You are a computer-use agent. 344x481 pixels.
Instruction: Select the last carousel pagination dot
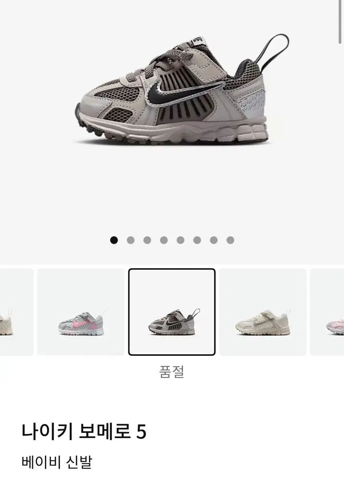(x=230, y=240)
